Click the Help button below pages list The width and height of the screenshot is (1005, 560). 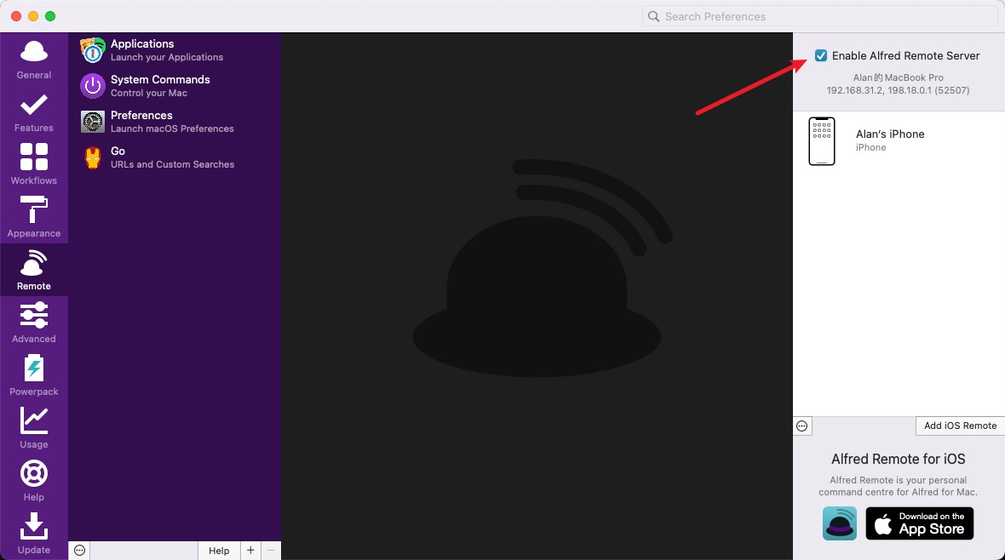(x=219, y=551)
